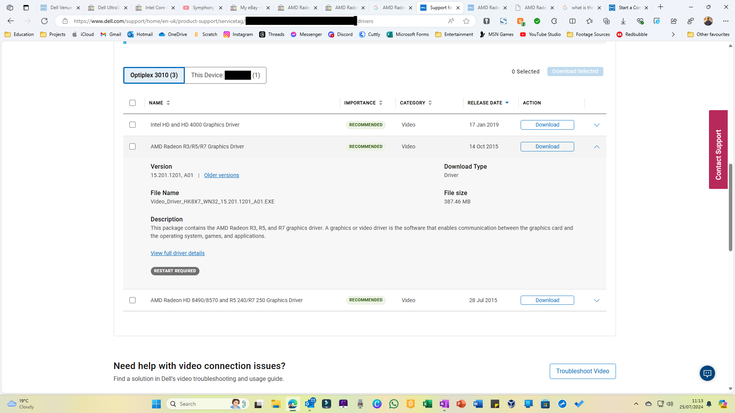Open the Read aloud icon in address bar
This screenshot has height=413, width=735.
click(451, 21)
